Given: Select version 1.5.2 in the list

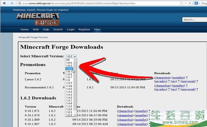Looking at the screenshot, I should tap(69, 74).
